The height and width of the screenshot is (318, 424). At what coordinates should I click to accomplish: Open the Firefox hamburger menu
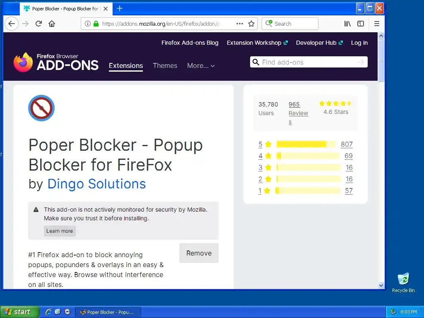(x=377, y=24)
